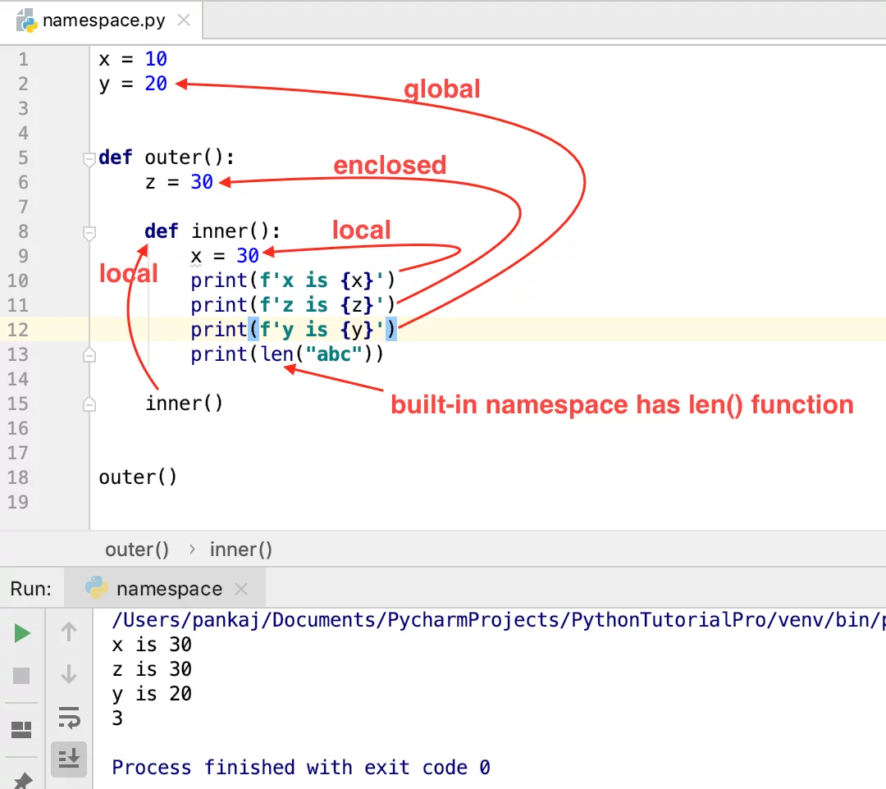Click print(f'x is {x}') on line 10
Viewport: 886px width, 789px height.
coord(293,280)
